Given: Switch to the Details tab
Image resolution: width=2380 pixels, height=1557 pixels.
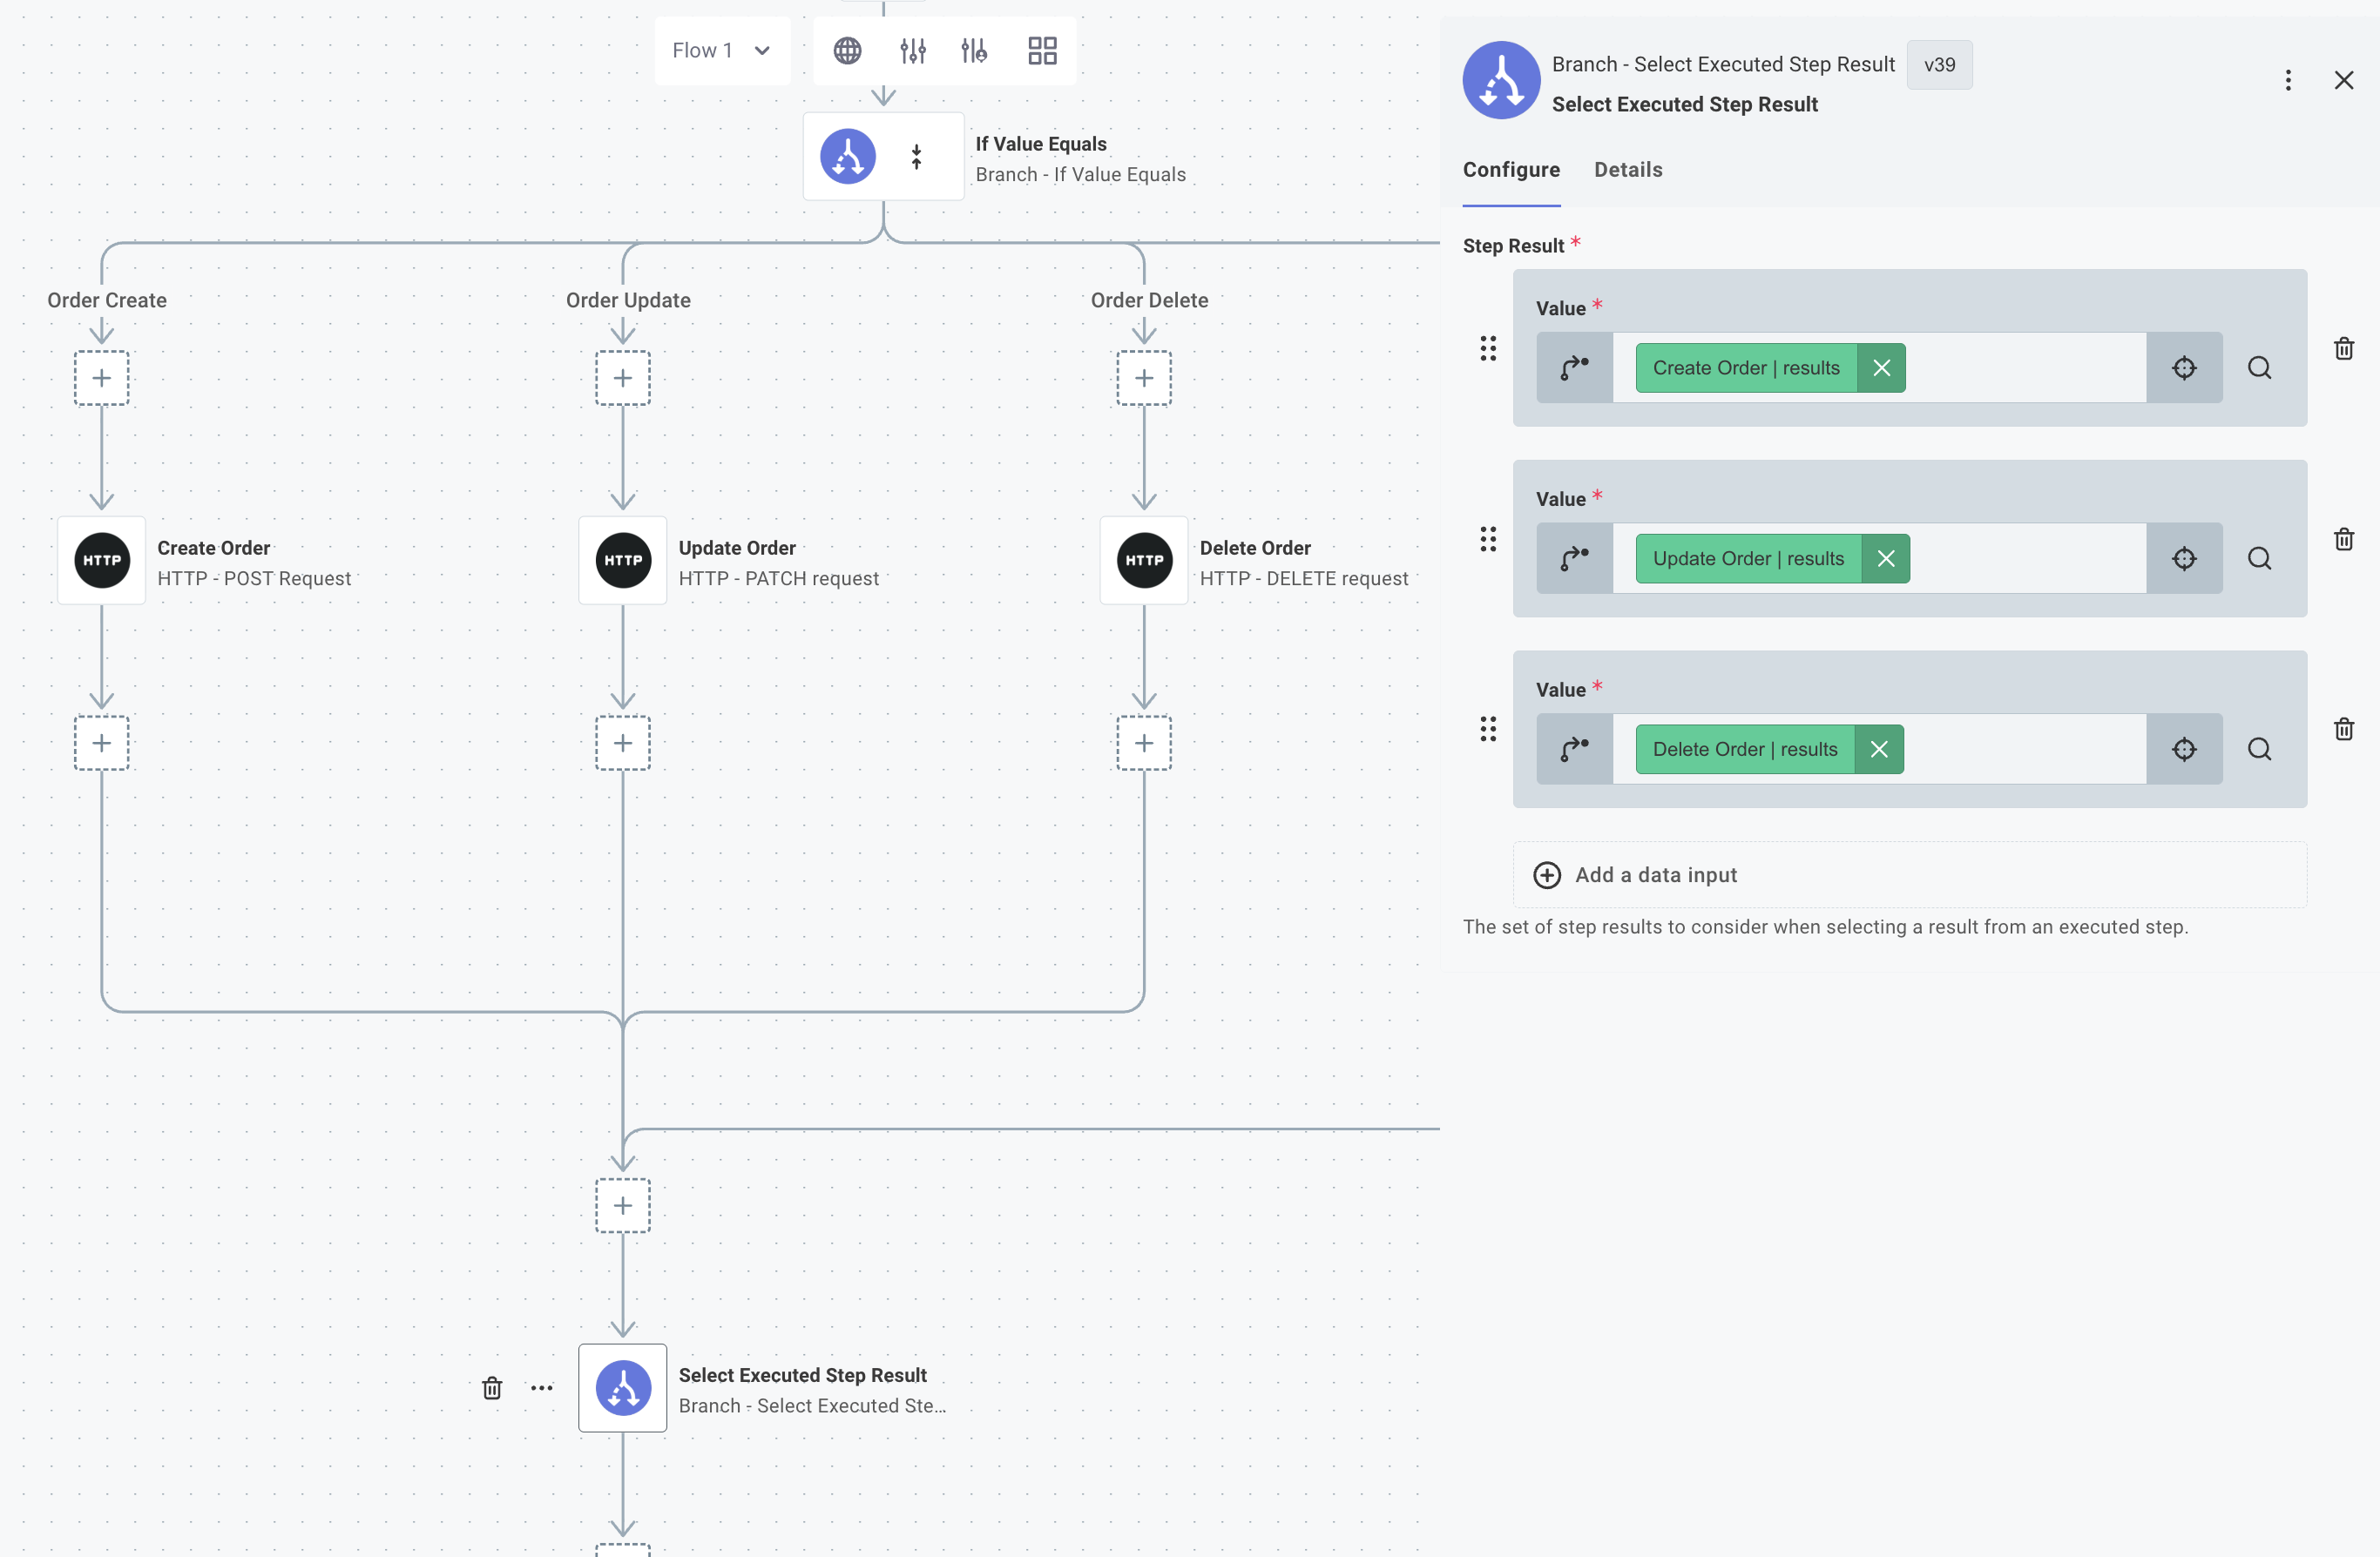Looking at the screenshot, I should click(1627, 170).
